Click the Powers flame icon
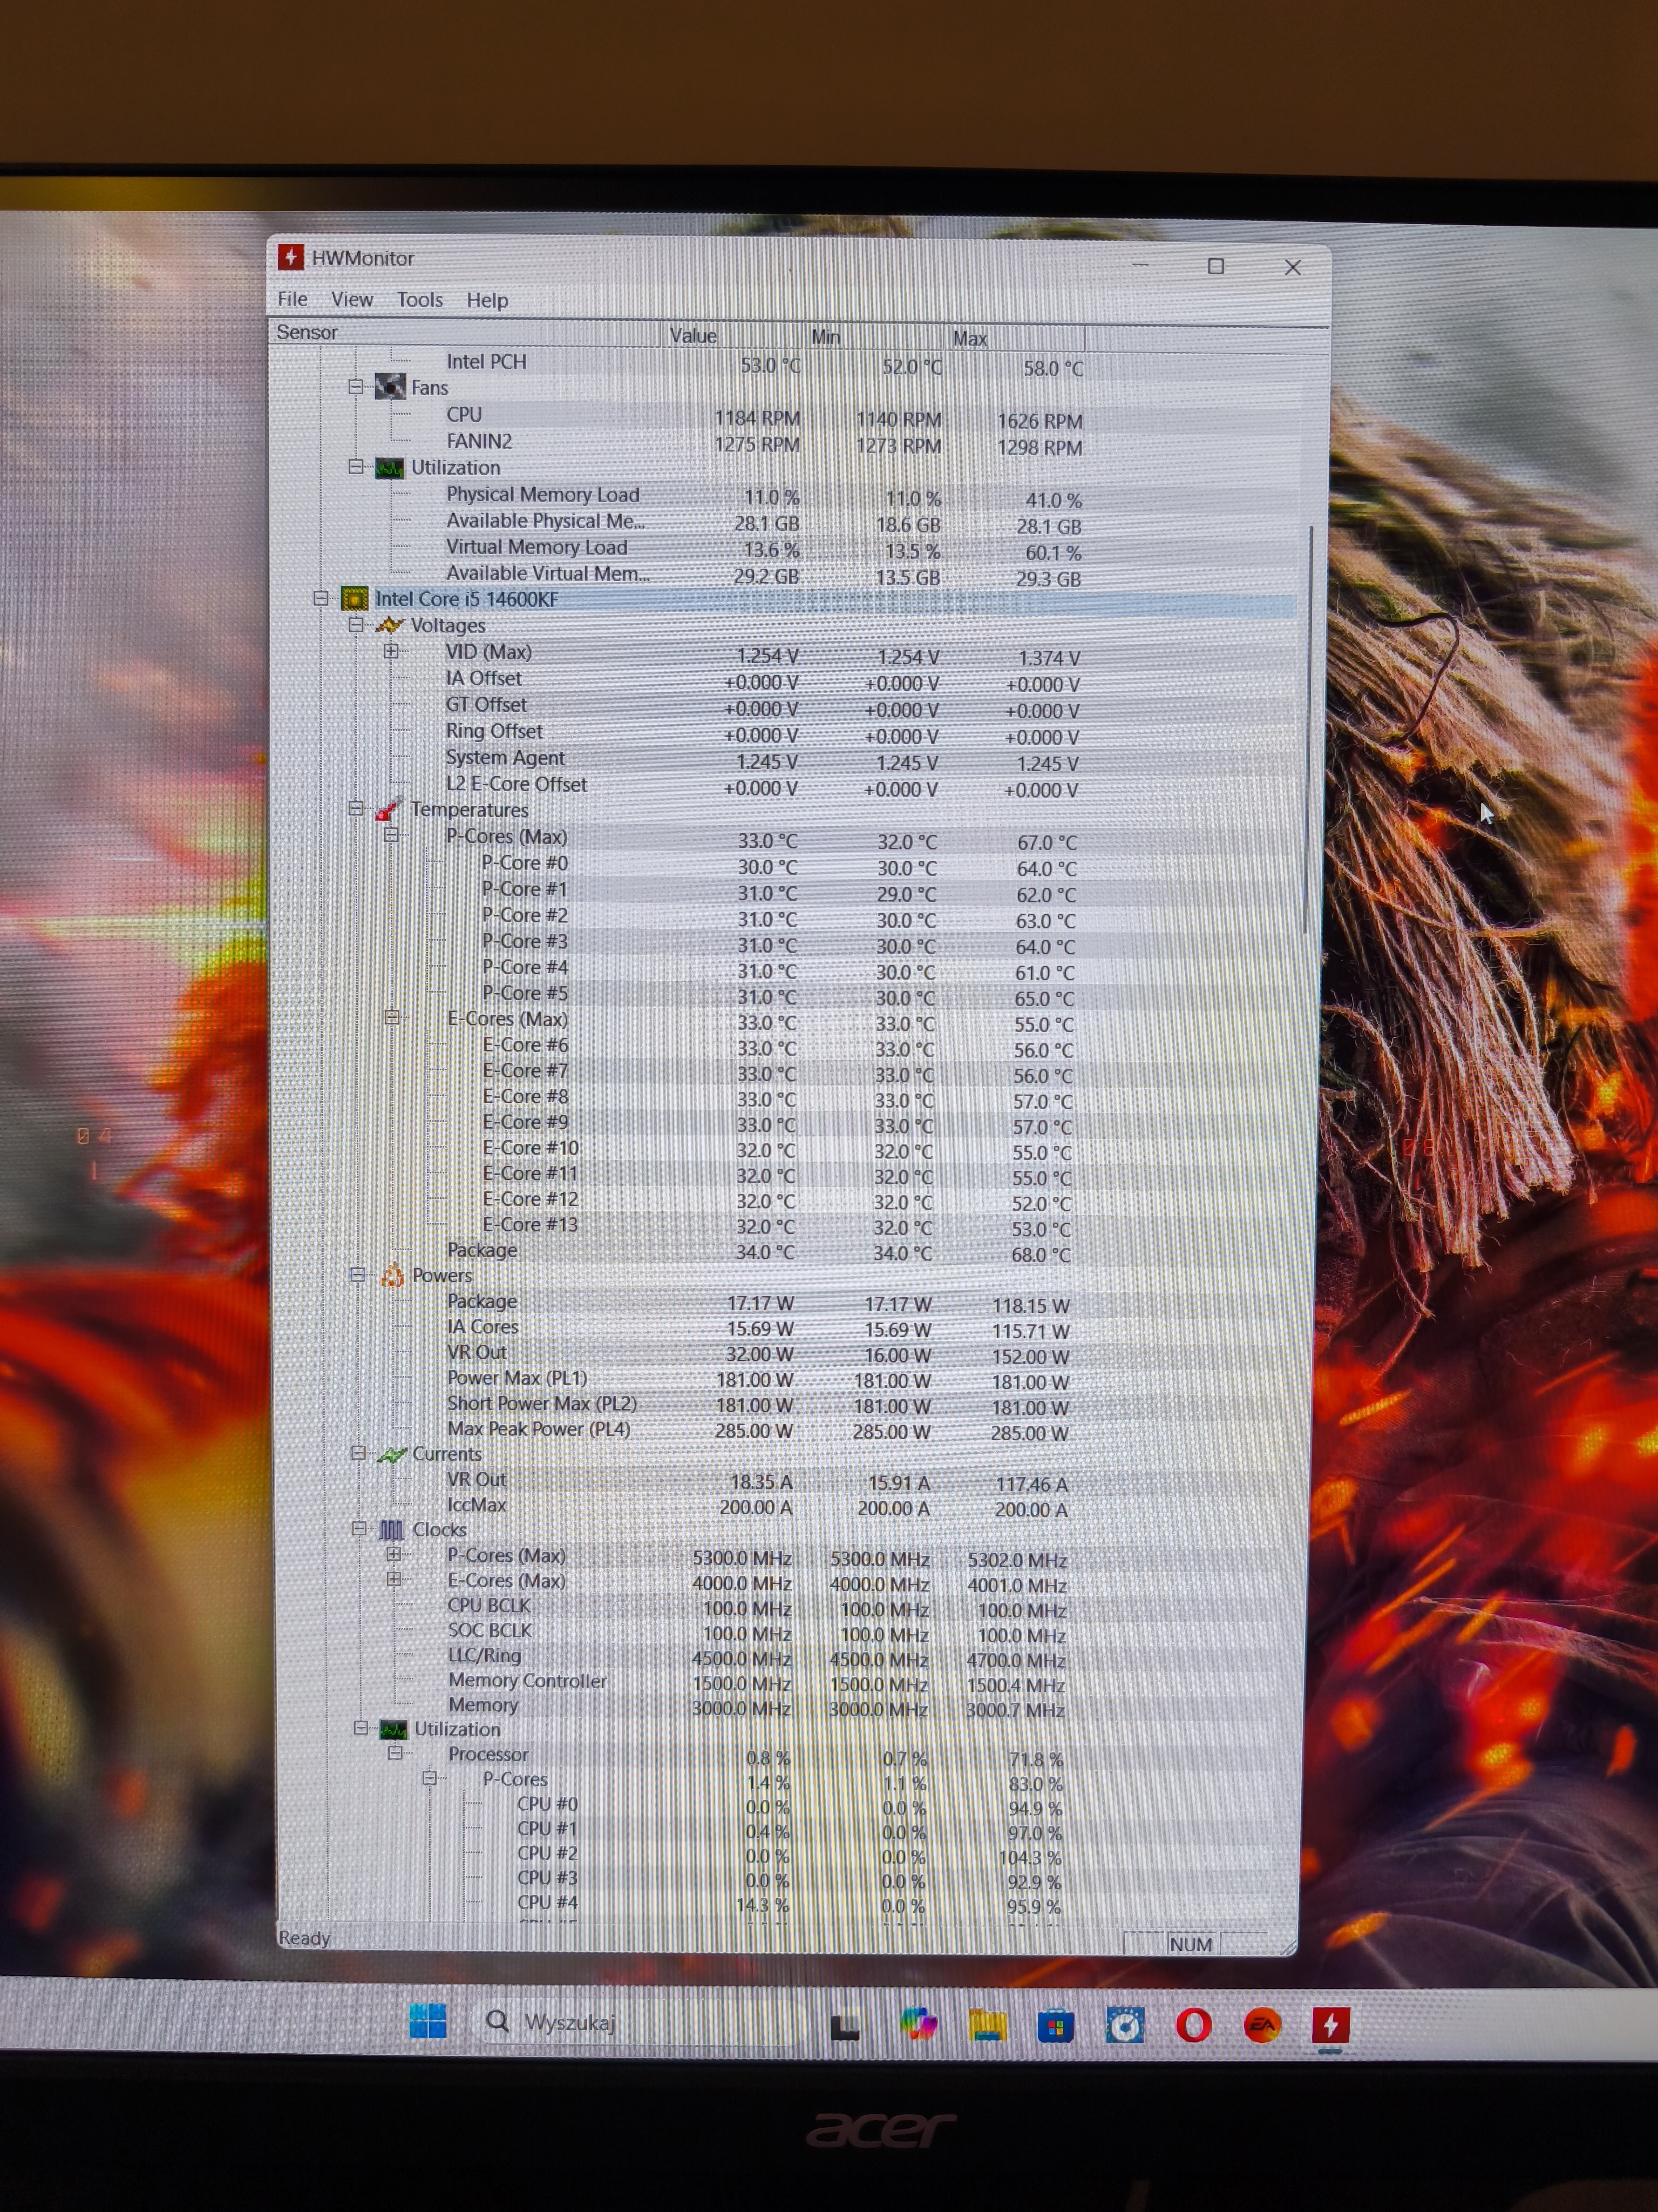 pos(393,1275)
